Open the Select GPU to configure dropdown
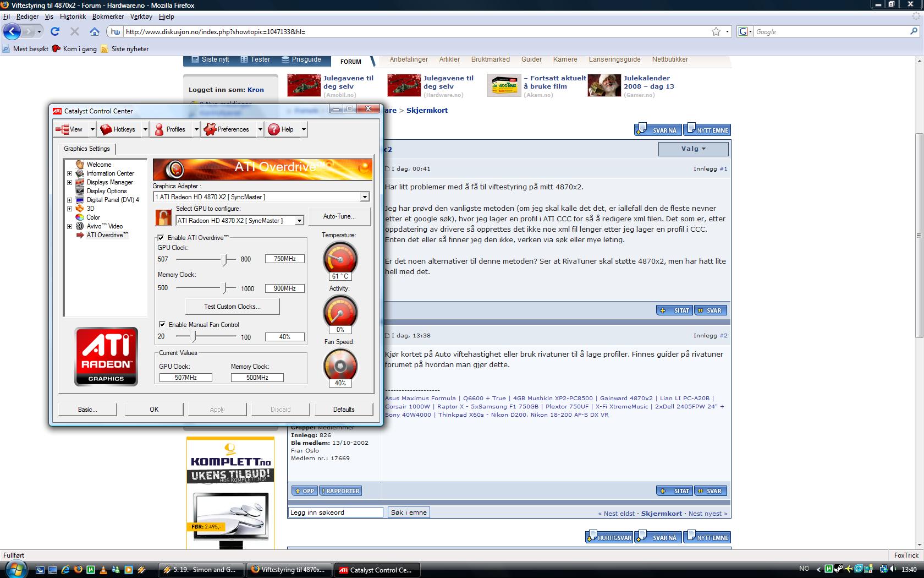This screenshot has width=924, height=578. point(299,220)
